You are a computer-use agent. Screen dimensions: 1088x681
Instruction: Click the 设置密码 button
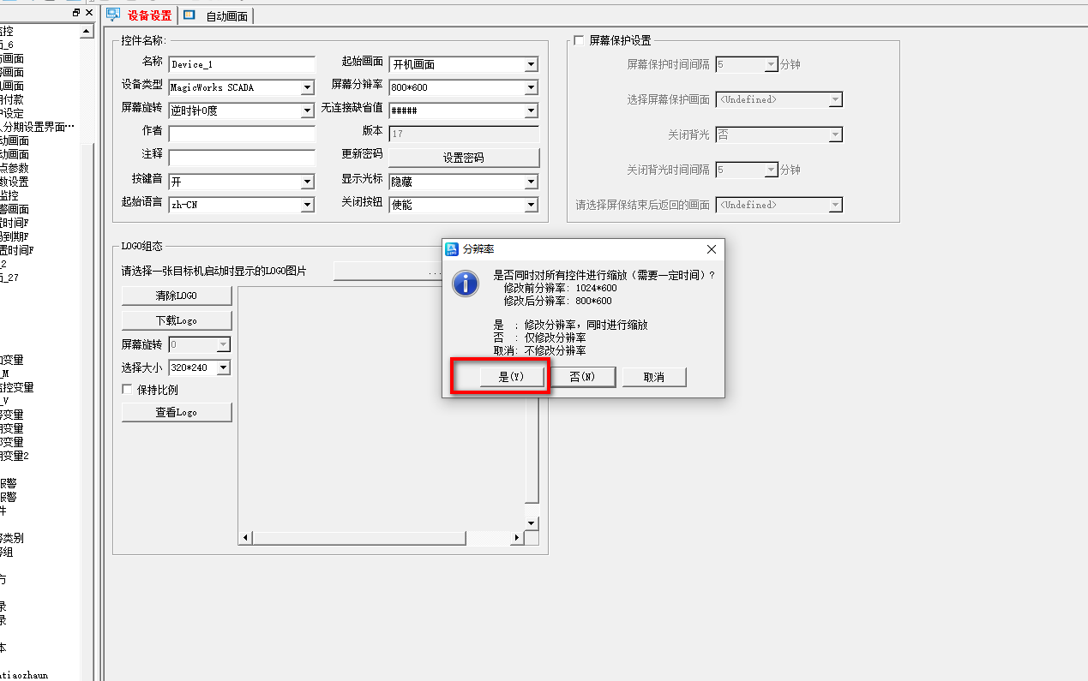464,158
